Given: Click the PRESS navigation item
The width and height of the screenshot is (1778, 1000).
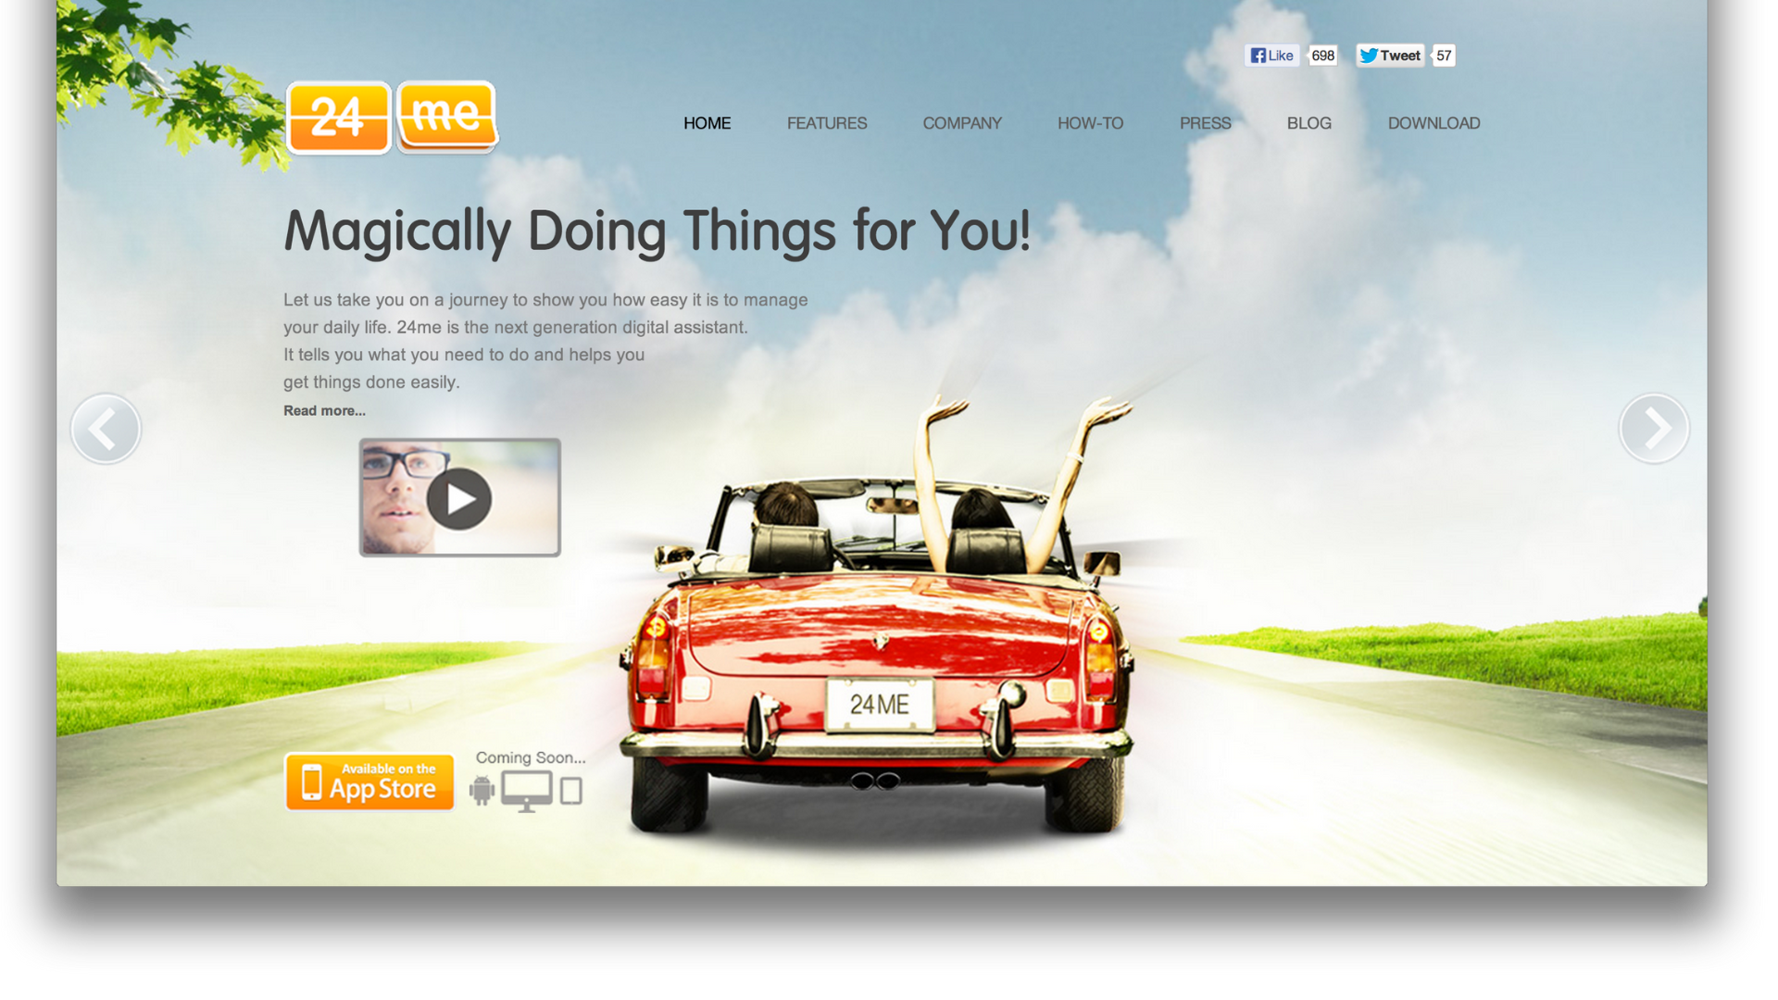Looking at the screenshot, I should 1204,122.
